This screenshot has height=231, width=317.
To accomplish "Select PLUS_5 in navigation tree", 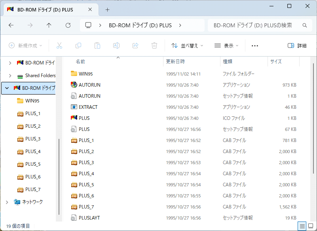I will tap(33, 164).
